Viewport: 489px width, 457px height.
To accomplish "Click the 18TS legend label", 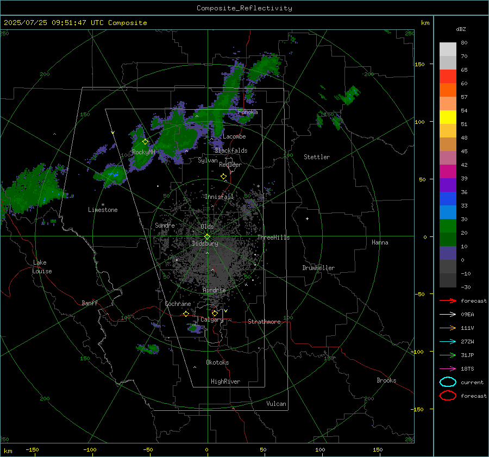I will click(467, 369).
